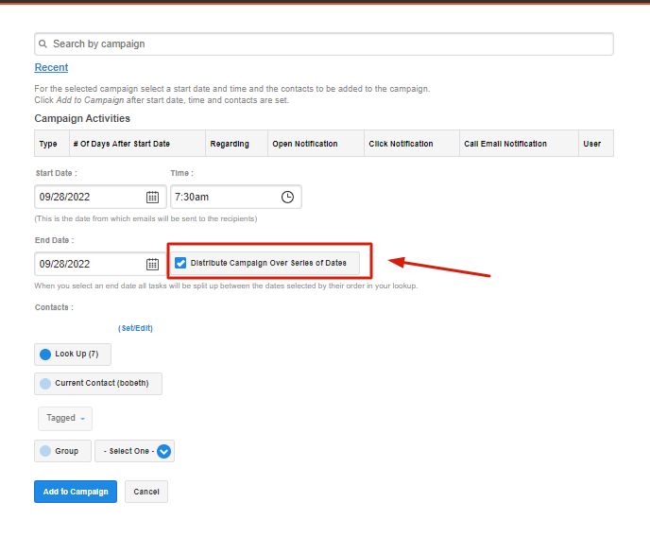Focus the Search by campaign field
Image resolution: width=650 pixels, height=554 pixels.
tap(324, 43)
